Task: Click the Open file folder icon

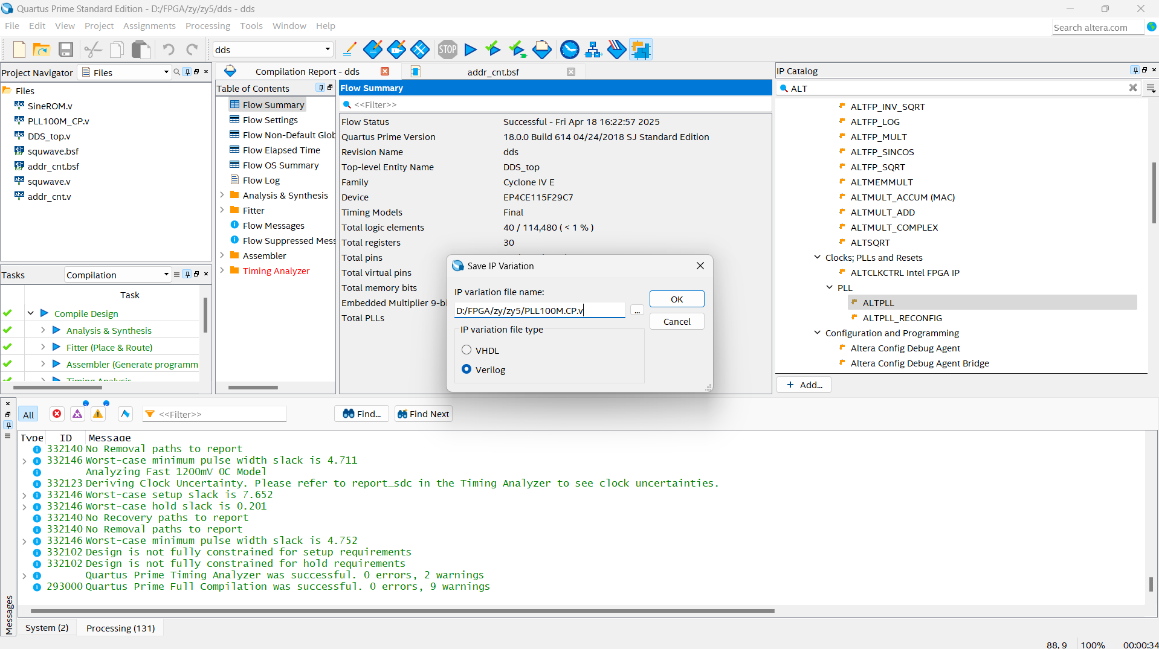Action: point(42,50)
